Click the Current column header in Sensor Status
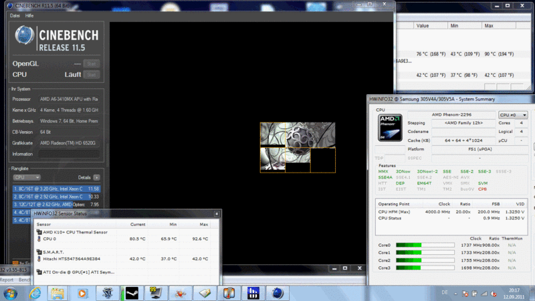The image size is (535, 301). (x=138, y=224)
